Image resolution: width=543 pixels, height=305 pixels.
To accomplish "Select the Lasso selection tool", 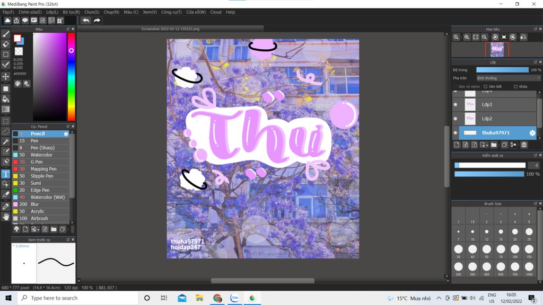I will click(x=5, y=132).
